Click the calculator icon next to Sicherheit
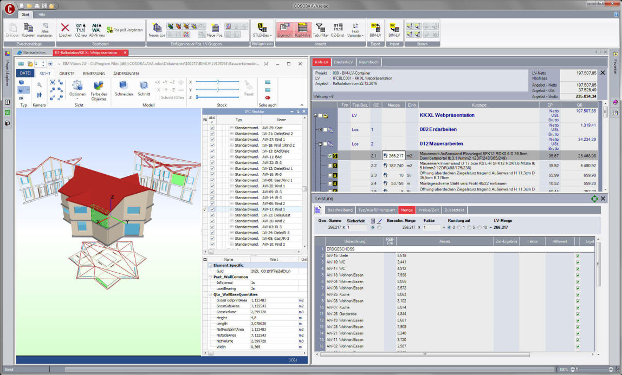Viewport: 622px width, 375px height. point(373,221)
